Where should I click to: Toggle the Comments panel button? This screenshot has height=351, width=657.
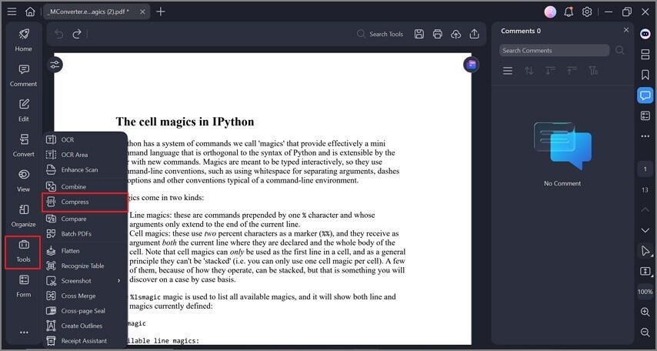pyautogui.click(x=645, y=95)
